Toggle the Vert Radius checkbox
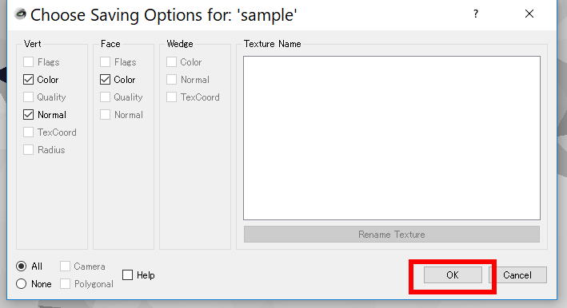 click(x=28, y=150)
